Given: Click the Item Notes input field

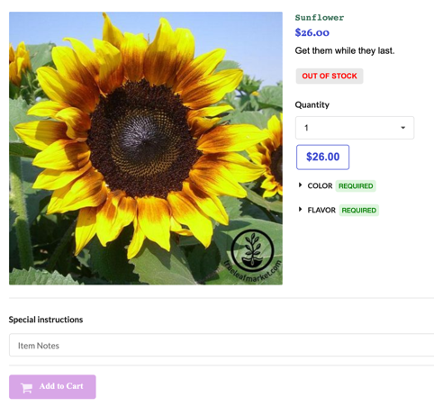Looking at the screenshot, I should pos(222,345).
